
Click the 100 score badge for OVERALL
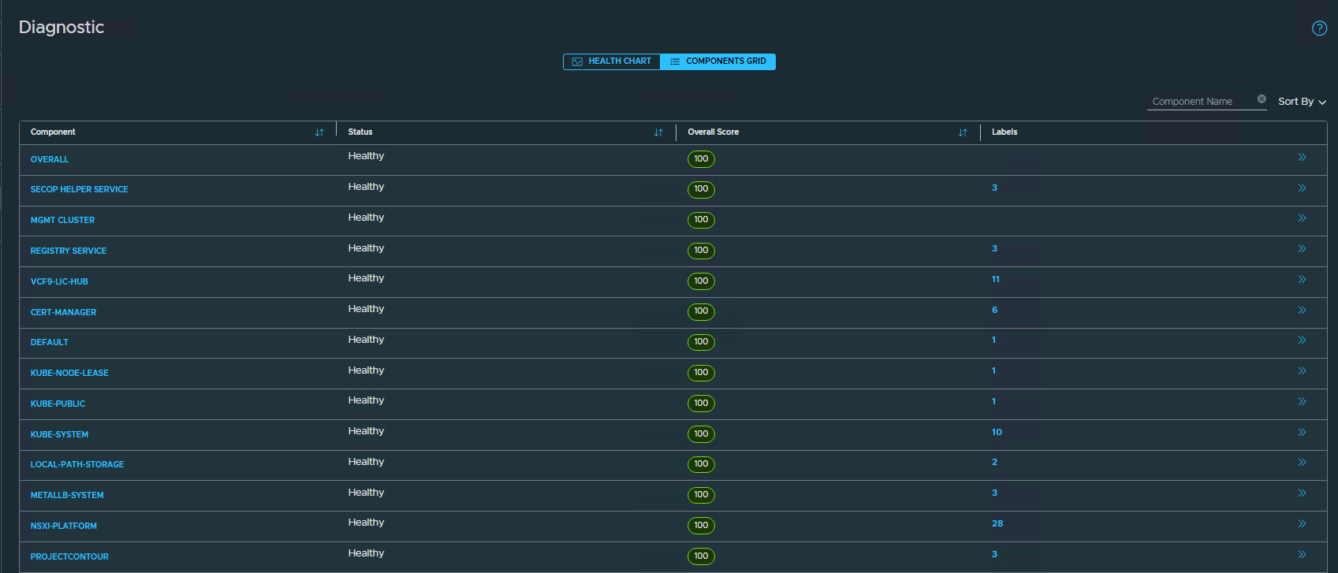point(701,158)
